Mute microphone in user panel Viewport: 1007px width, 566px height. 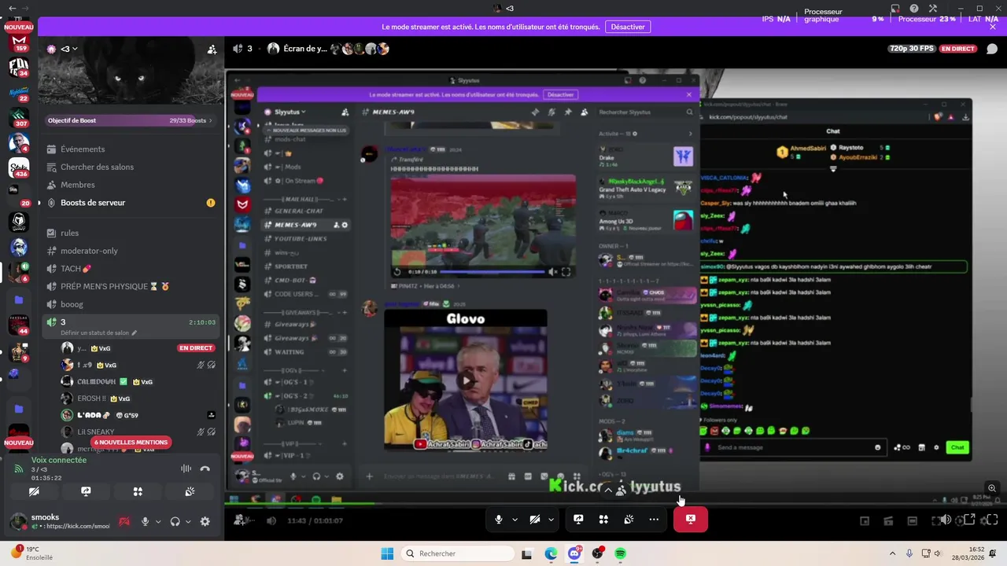tap(145, 521)
